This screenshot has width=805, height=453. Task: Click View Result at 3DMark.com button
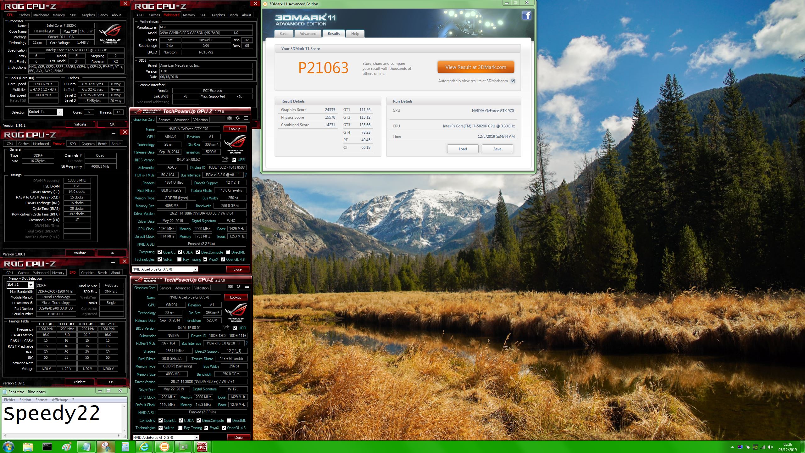click(x=476, y=67)
